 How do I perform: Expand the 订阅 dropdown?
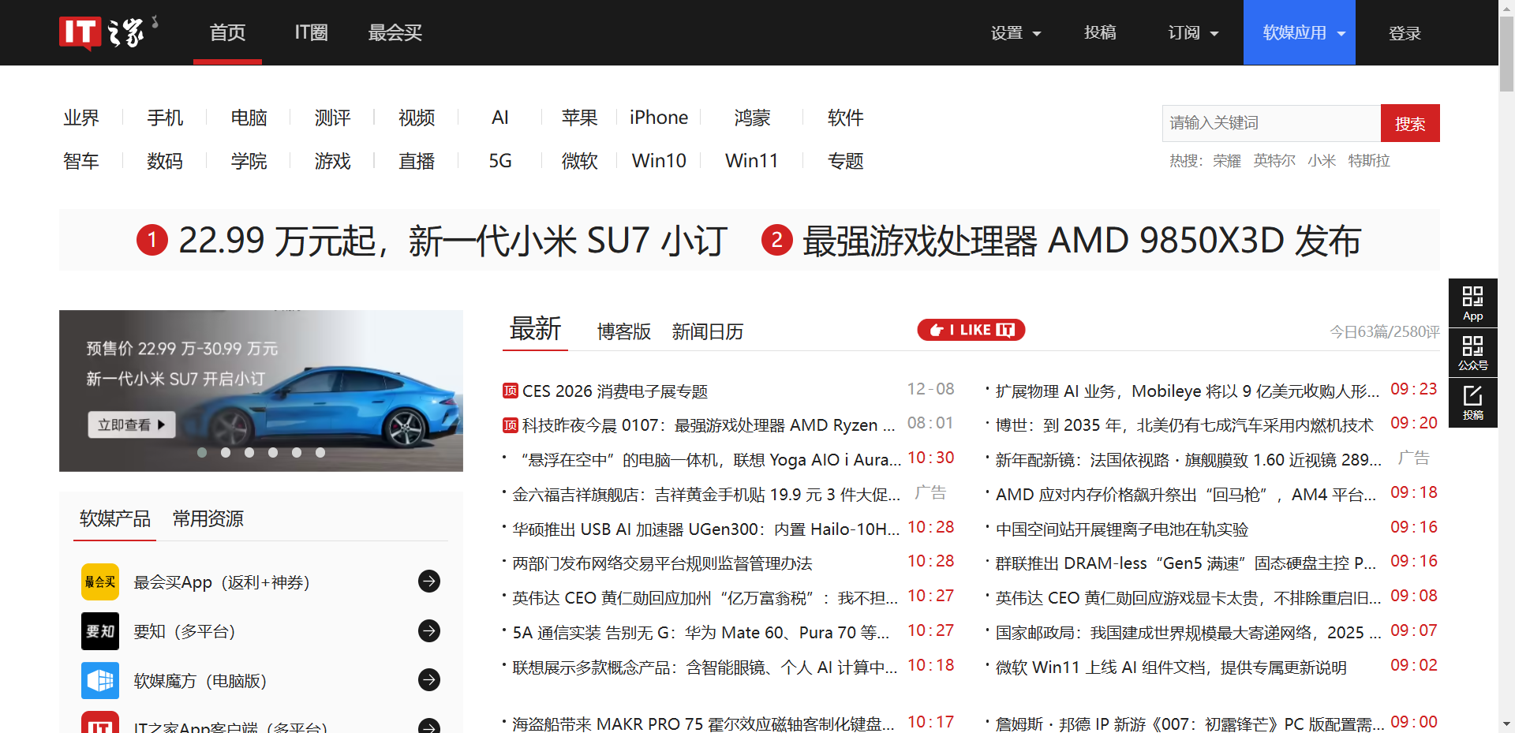(x=1192, y=32)
